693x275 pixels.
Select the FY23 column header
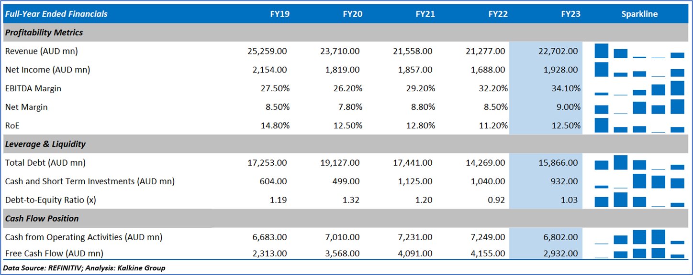[570, 14]
